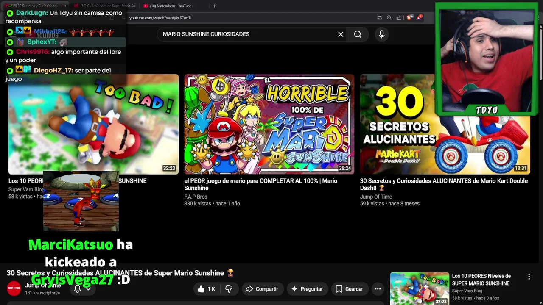This screenshot has width=543, height=305.
Task: Click the 38:24 duration badge
Action: tap(345, 168)
